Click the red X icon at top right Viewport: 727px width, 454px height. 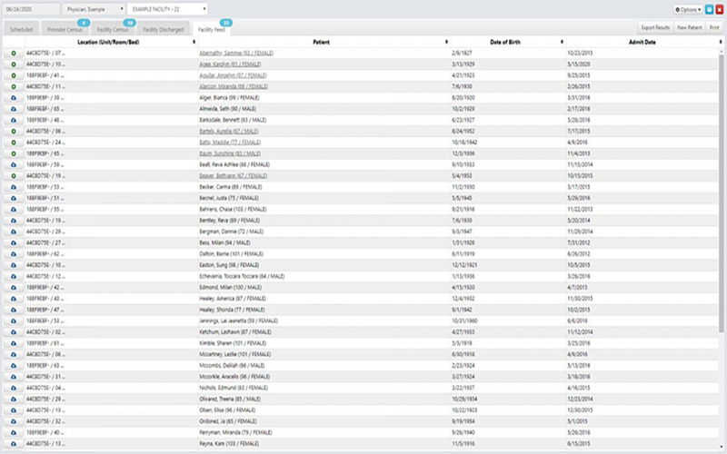pyautogui.click(x=719, y=9)
